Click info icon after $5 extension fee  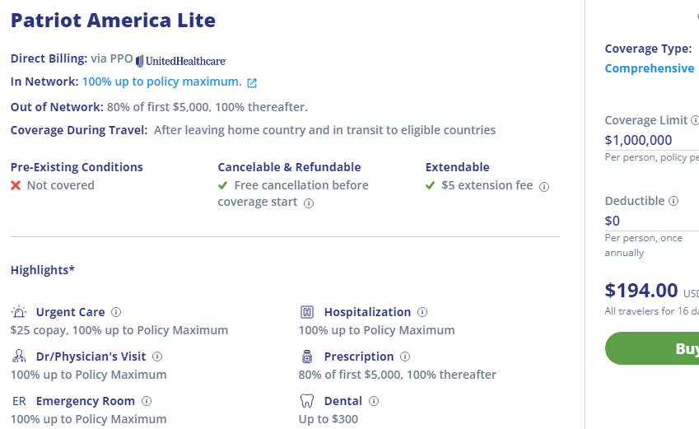(544, 187)
